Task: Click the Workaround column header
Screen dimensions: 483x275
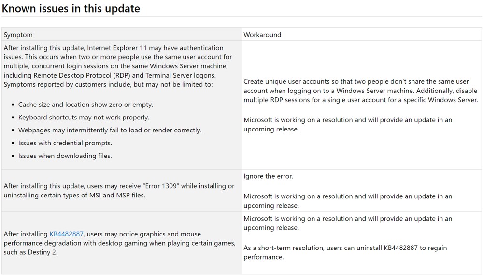Action: (262, 35)
